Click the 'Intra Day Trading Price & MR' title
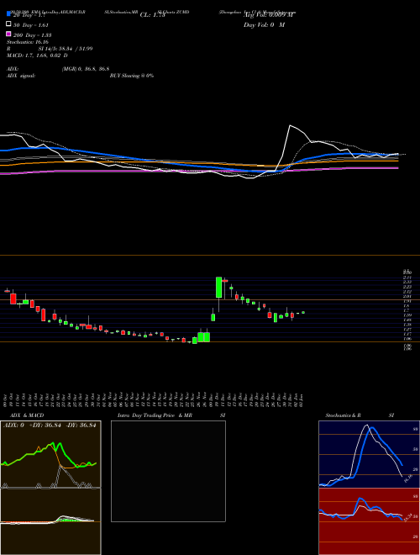 [155, 415]
